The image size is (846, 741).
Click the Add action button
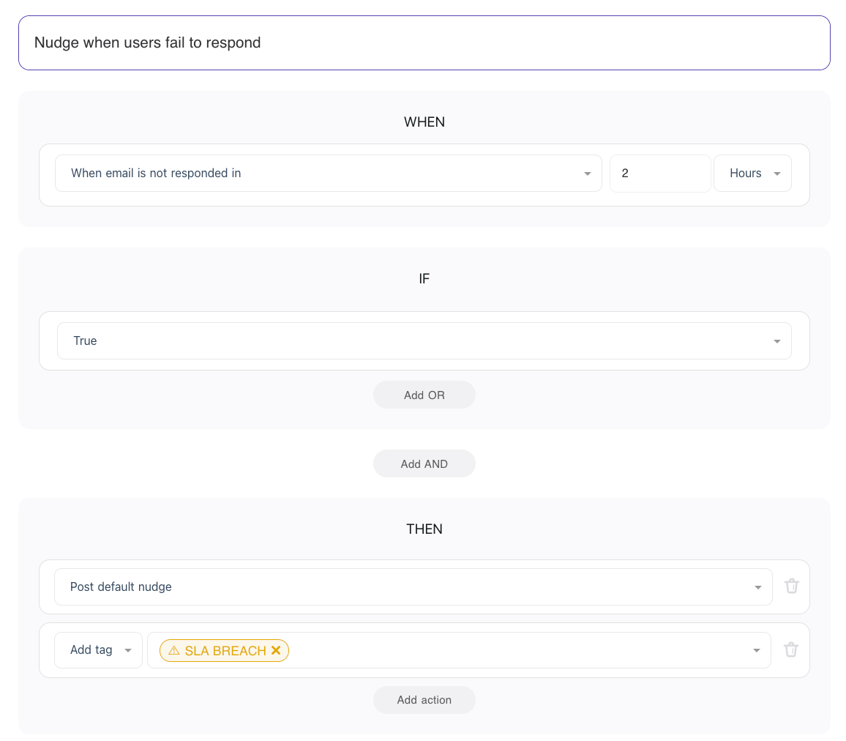click(x=424, y=700)
